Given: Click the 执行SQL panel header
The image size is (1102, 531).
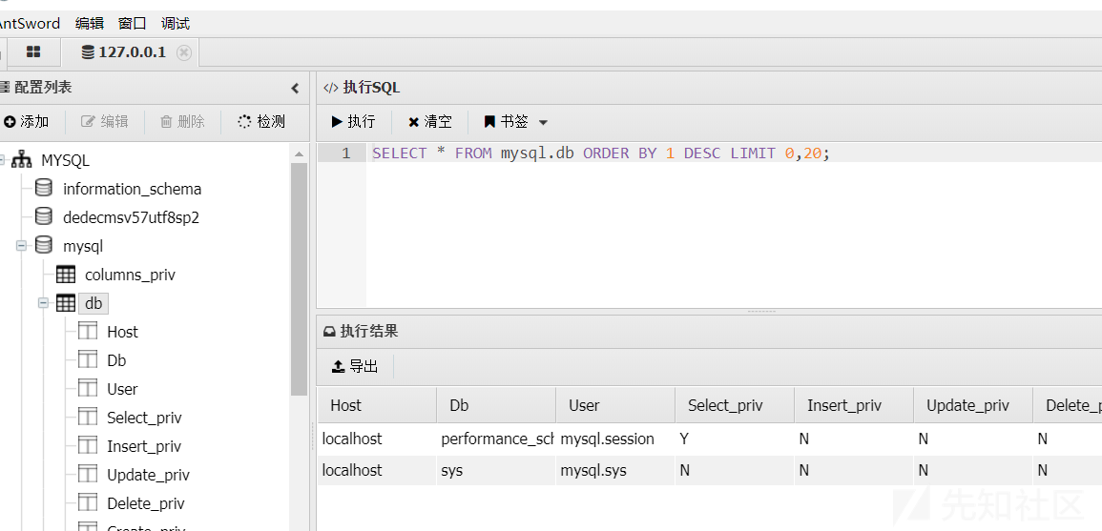Looking at the screenshot, I should pyautogui.click(x=709, y=88).
